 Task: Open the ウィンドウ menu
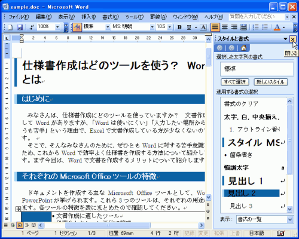(x=185, y=17)
